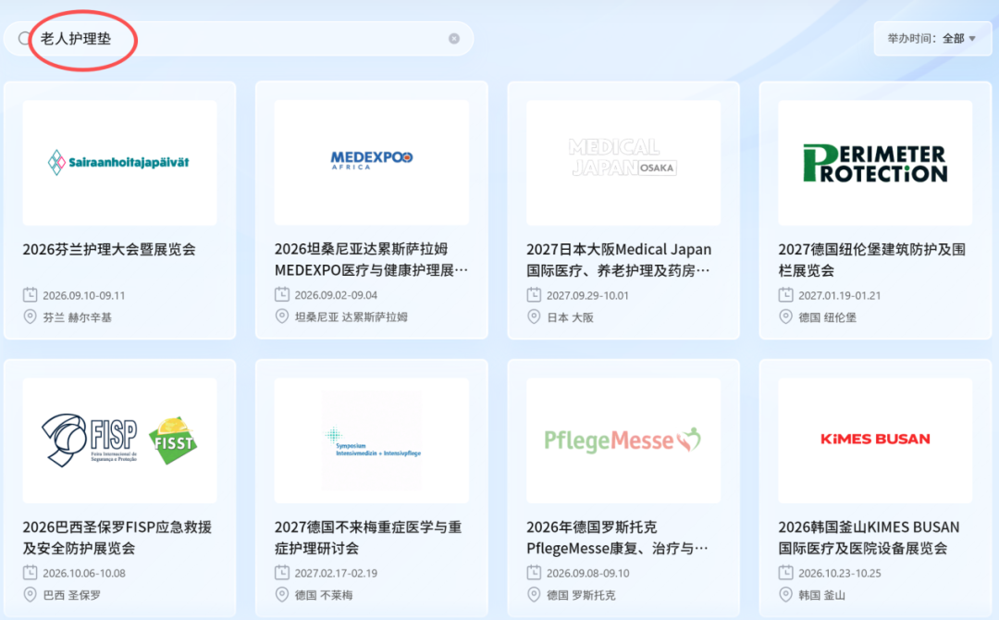Click calendar icon beside 2027.09.29-10.01
999x620 pixels.
(534, 295)
